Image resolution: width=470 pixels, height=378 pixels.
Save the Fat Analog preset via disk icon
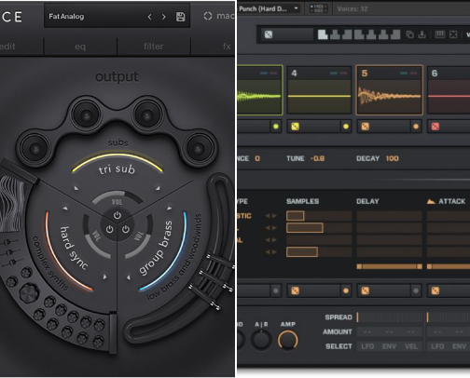(181, 17)
